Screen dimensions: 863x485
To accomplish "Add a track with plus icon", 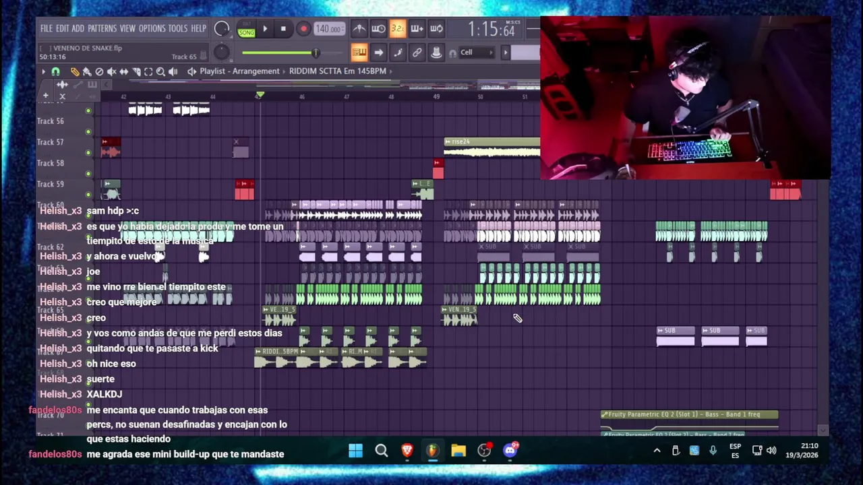I will click(x=46, y=96).
